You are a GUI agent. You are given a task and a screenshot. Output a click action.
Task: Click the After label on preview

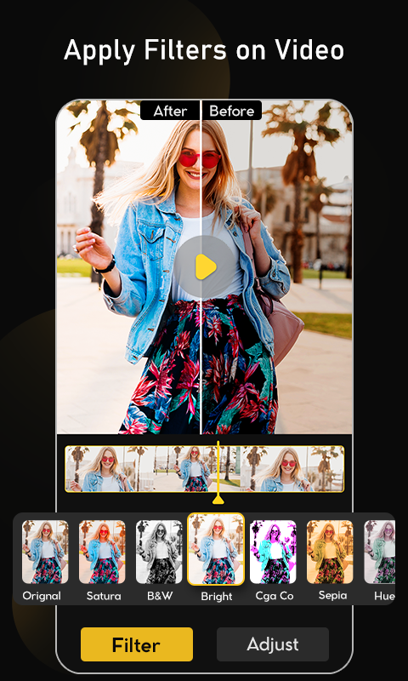click(x=170, y=111)
